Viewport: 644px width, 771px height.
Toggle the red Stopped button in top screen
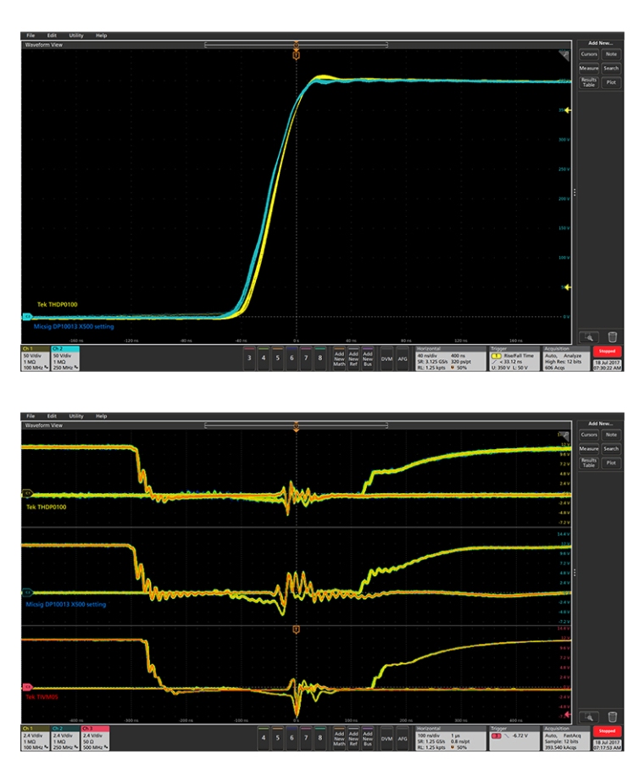click(x=608, y=351)
